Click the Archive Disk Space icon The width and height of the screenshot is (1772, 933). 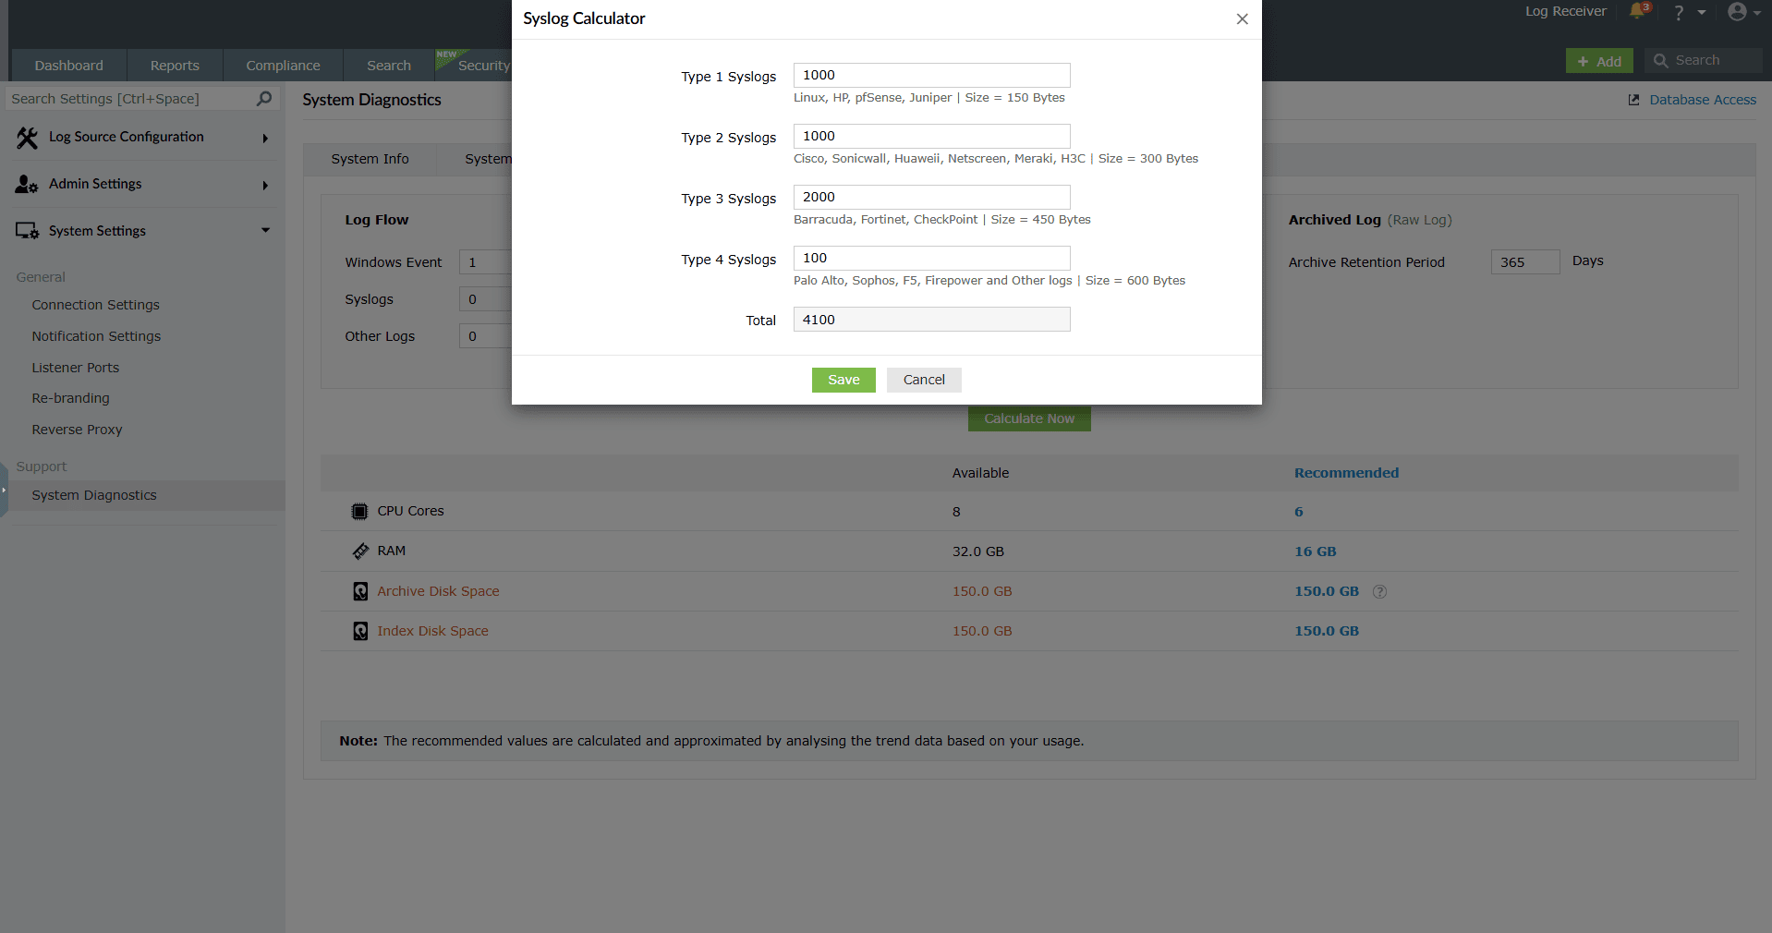(360, 591)
